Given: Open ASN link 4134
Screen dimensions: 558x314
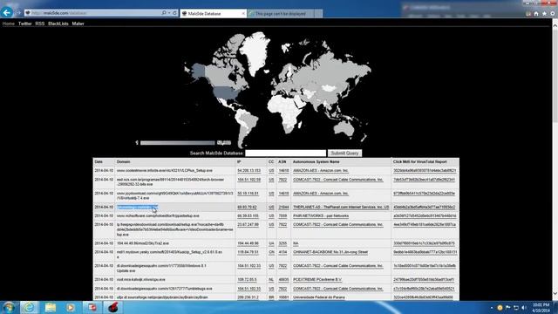Looking at the screenshot, I should pyautogui.click(x=282, y=252).
